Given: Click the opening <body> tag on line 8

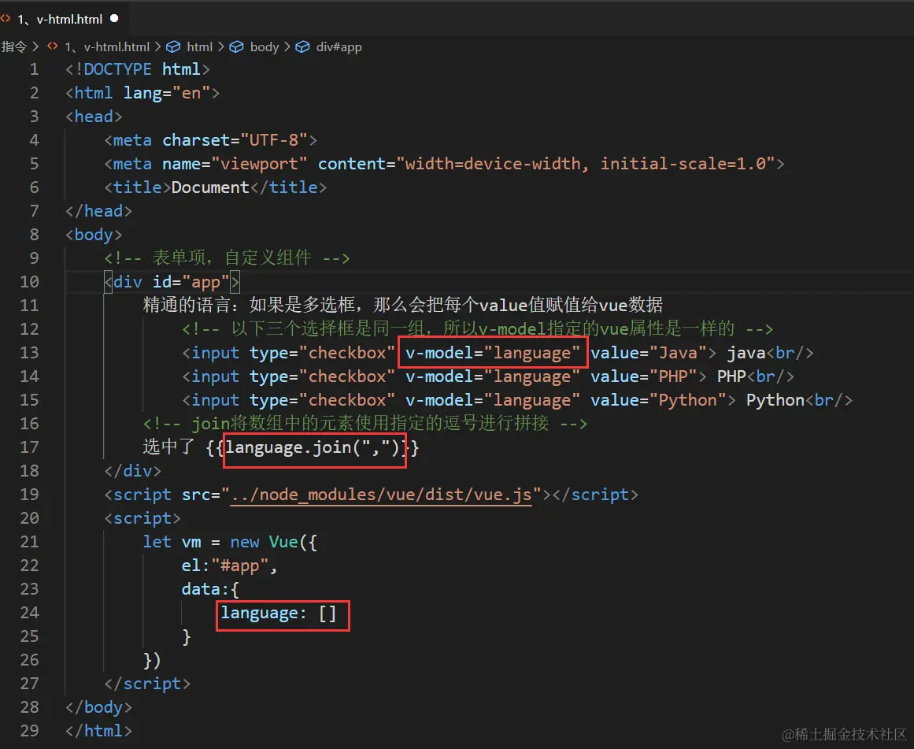Looking at the screenshot, I should click(94, 235).
